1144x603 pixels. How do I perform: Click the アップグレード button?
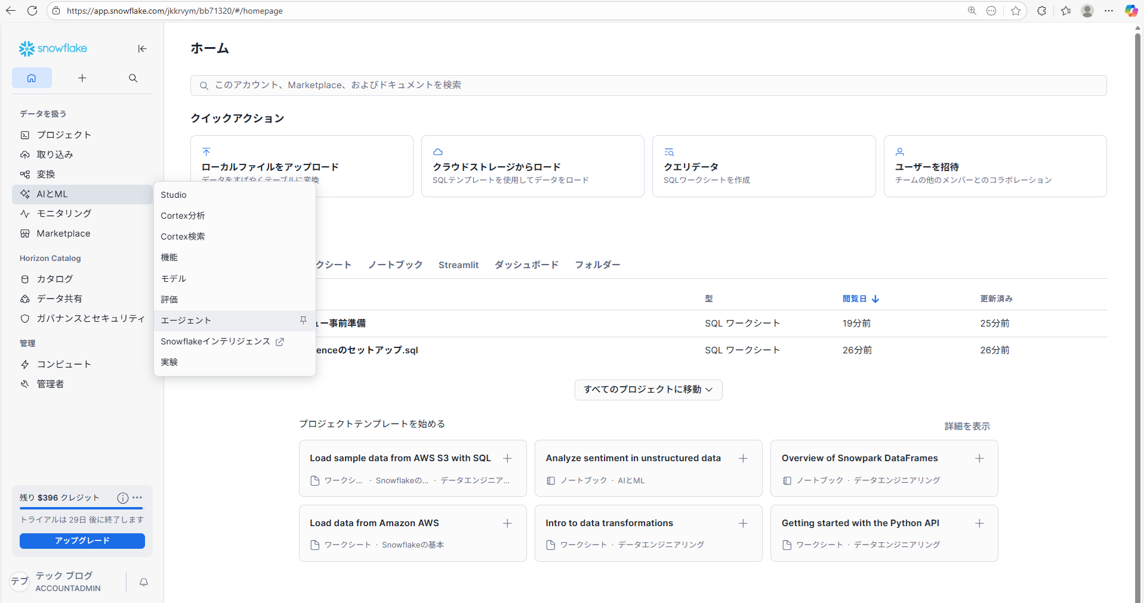click(x=82, y=540)
